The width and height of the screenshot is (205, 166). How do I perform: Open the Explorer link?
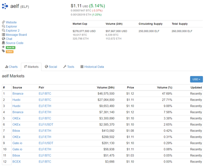click(12, 27)
